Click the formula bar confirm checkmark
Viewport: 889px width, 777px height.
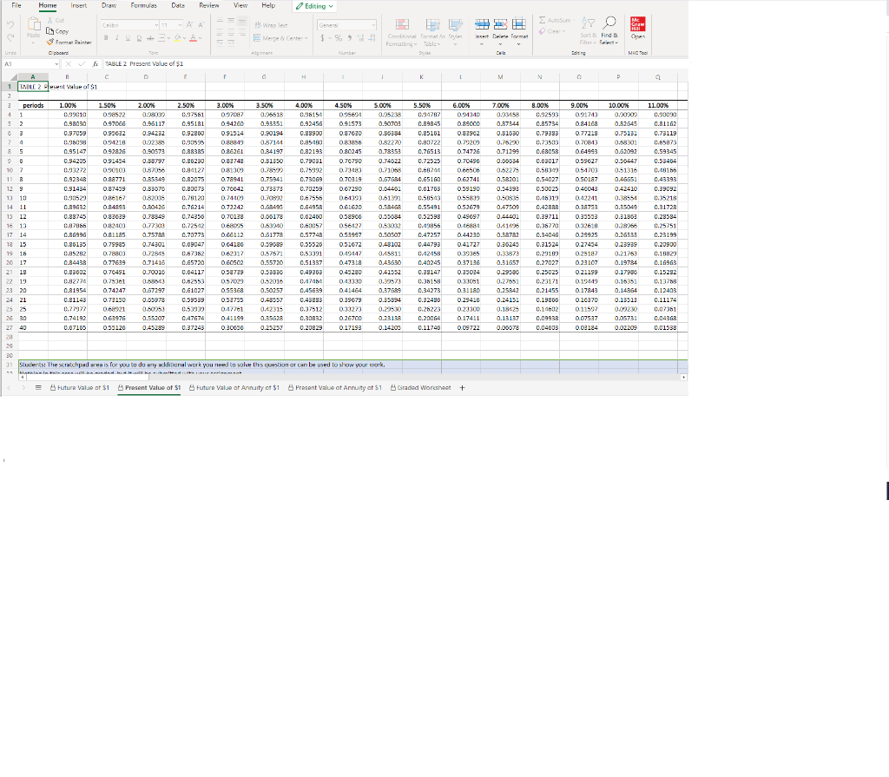[82, 64]
